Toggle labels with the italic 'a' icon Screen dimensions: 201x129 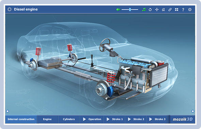[163, 10]
